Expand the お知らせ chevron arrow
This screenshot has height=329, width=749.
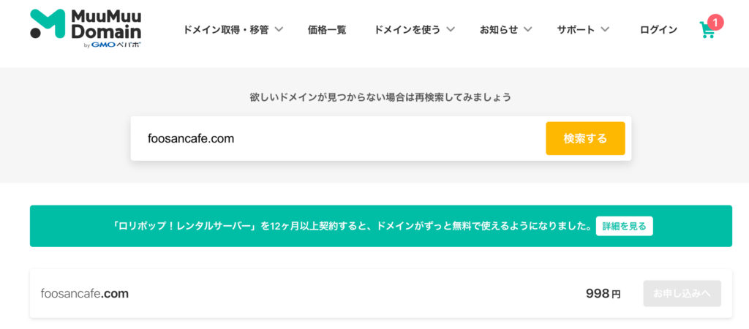pyautogui.click(x=527, y=29)
